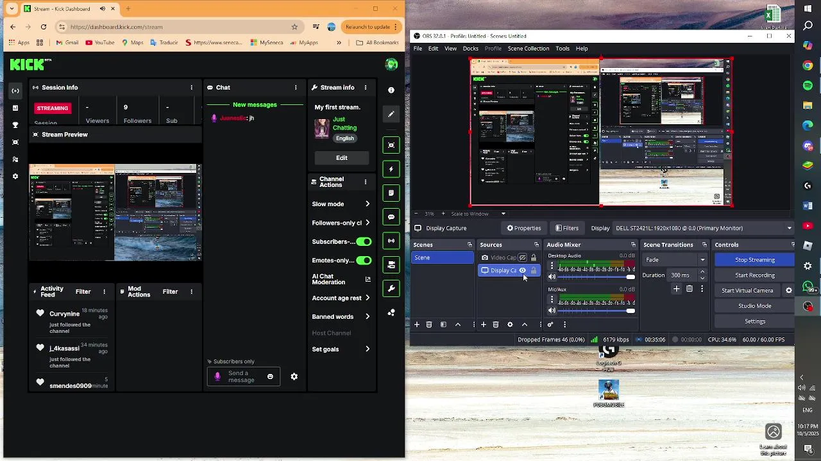Open virtual camera settings gear
The image size is (821, 461).
coord(789,290)
